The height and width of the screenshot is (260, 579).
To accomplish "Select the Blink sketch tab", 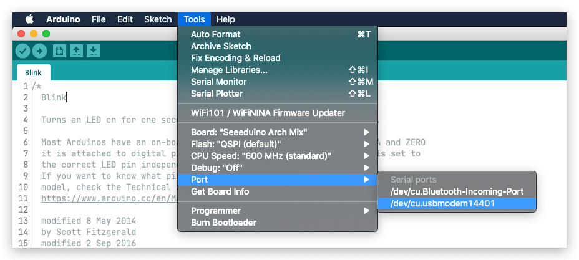I will 34,73.
